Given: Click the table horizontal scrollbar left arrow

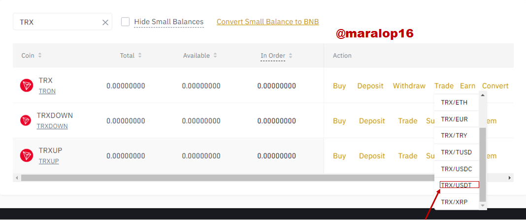Looking at the screenshot, I should coord(16,177).
